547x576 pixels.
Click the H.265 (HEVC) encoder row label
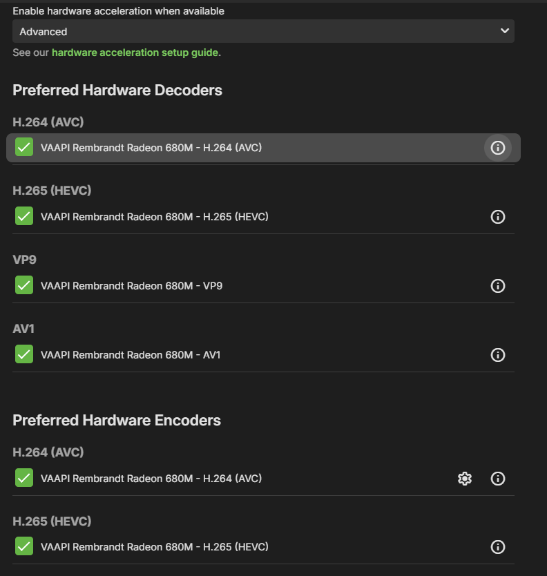[154, 547]
